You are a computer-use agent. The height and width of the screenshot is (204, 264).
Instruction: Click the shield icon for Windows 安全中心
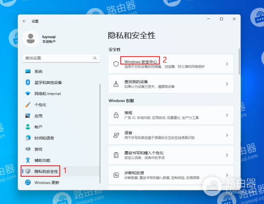click(x=116, y=64)
